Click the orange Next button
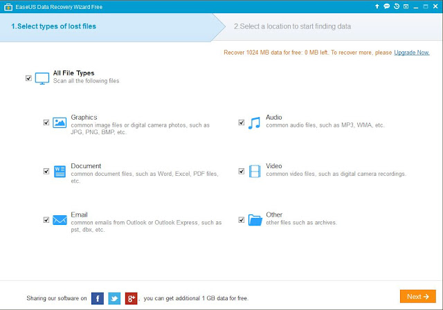The image size is (443, 310). point(418,296)
